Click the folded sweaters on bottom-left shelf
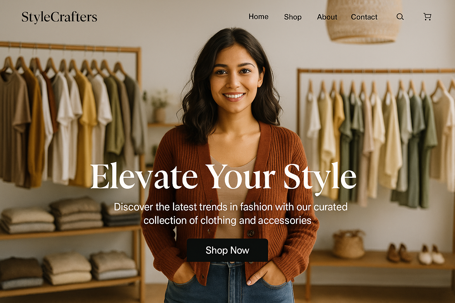The width and height of the screenshot is (455, 303). click(x=68, y=269)
